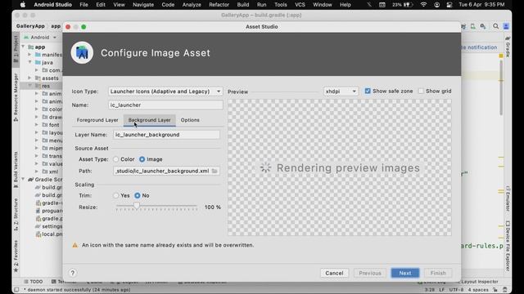Open the Build Variants side panel
The width and height of the screenshot is (524, 294).
click(x=16, y=170)
